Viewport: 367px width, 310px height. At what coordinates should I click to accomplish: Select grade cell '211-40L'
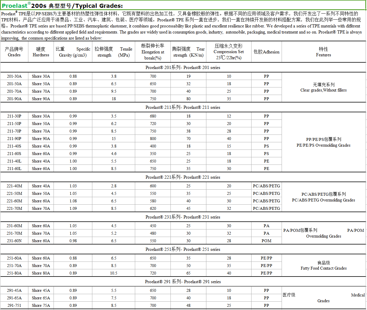[x=14, y=161]
